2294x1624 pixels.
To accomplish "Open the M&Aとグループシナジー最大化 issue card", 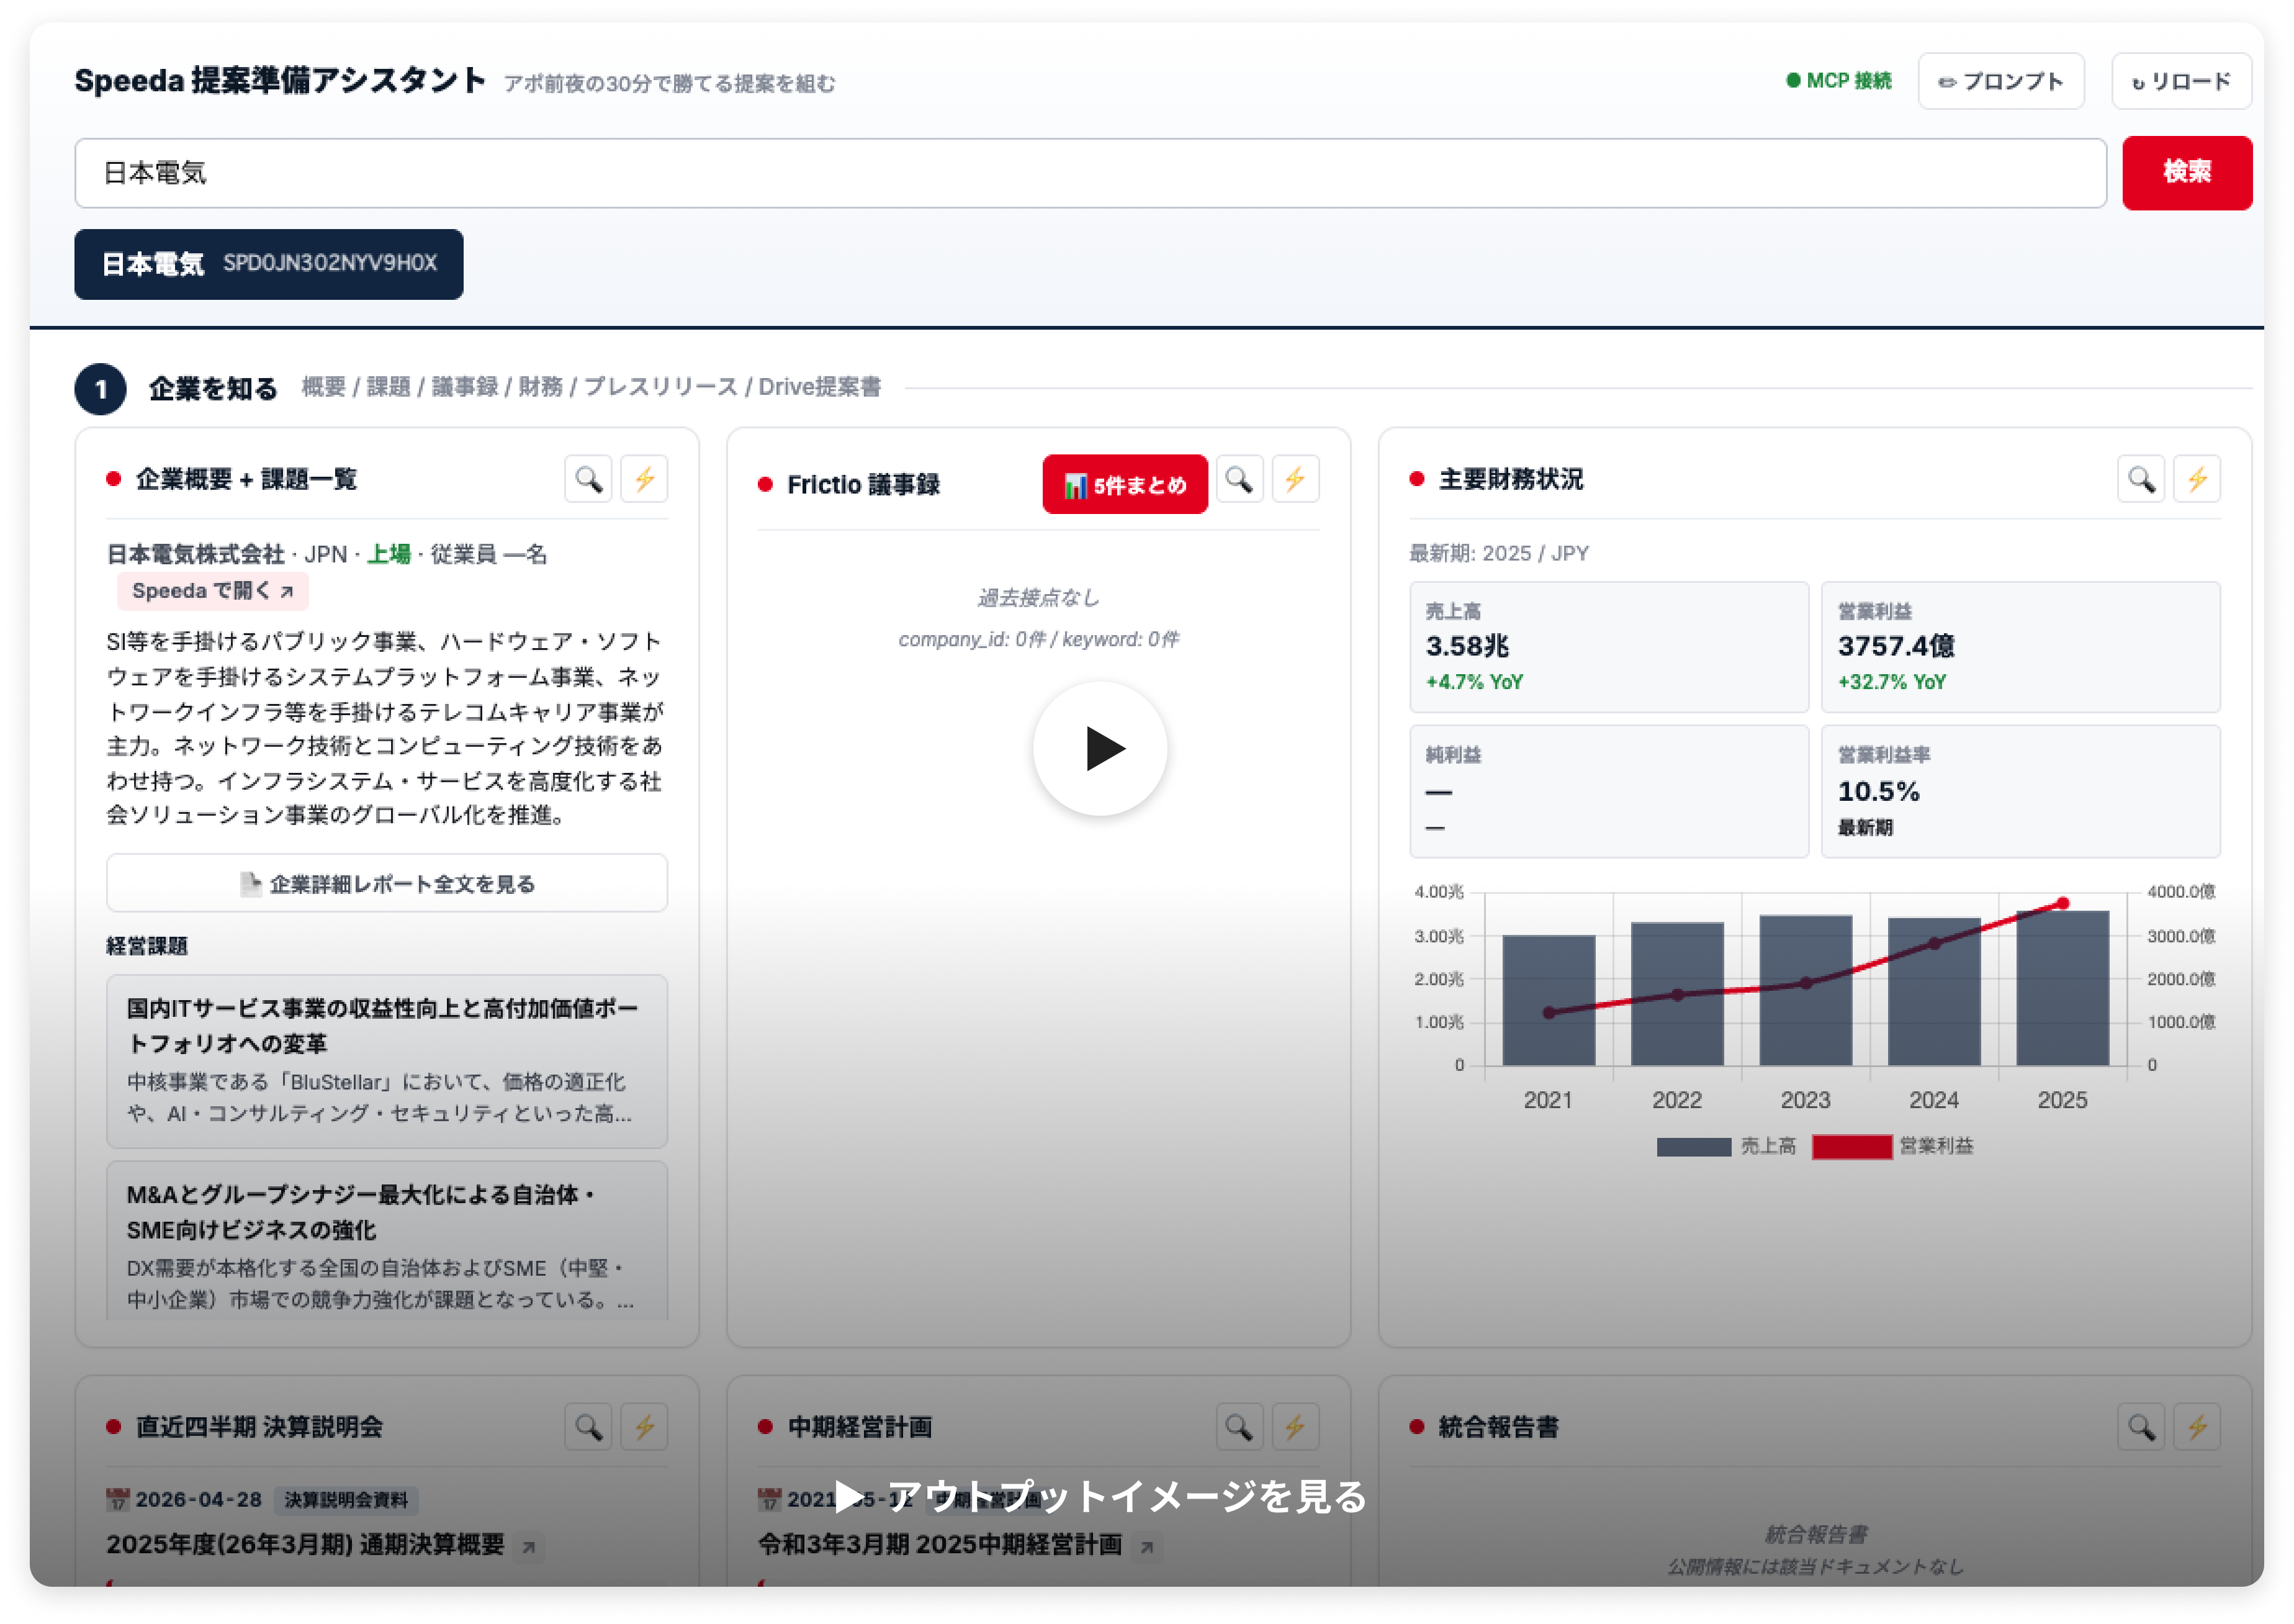I will coord(387,1241).
